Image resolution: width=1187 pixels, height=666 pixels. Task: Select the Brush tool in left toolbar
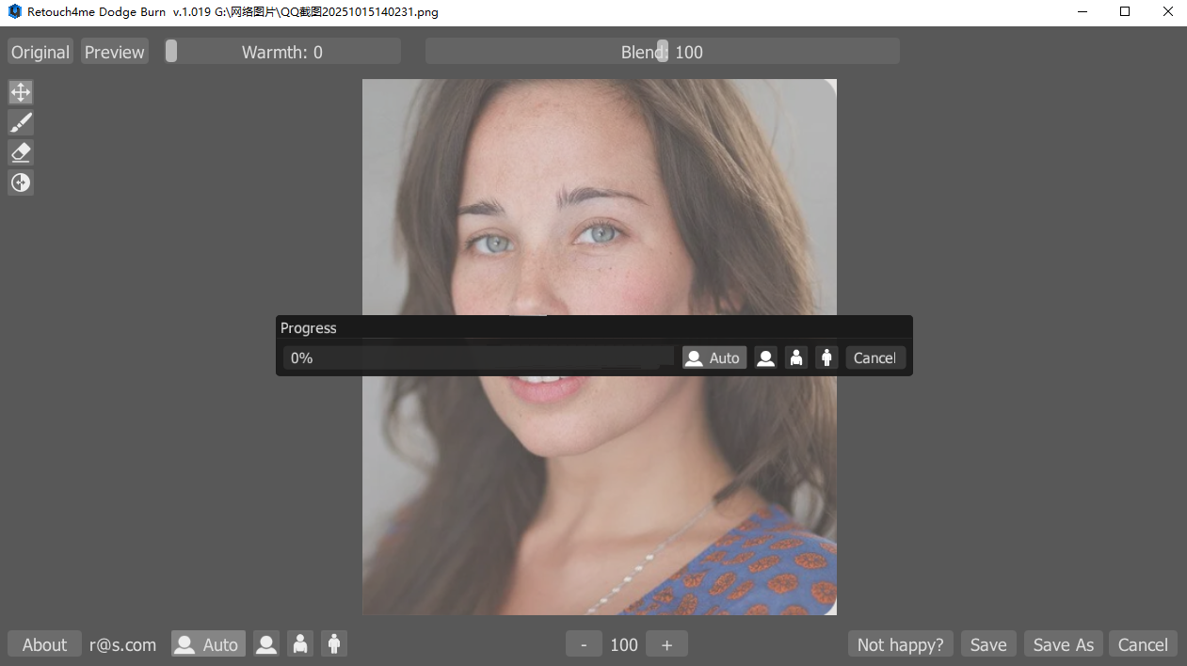21,122
